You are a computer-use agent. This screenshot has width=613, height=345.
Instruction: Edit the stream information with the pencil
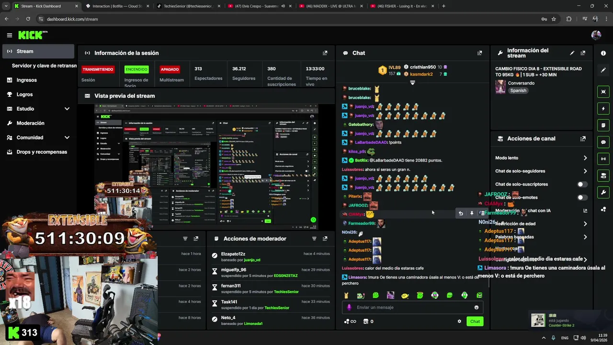[x=572, y=53]
